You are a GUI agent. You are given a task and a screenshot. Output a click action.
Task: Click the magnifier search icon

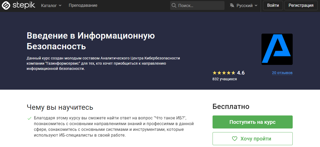(x=174, y=5)
